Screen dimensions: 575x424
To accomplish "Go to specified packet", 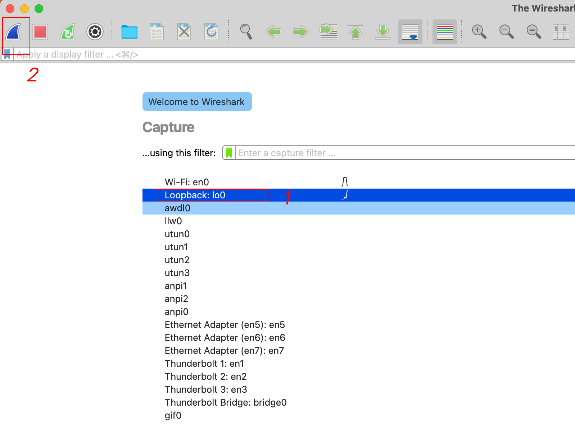I will (328, 32).
